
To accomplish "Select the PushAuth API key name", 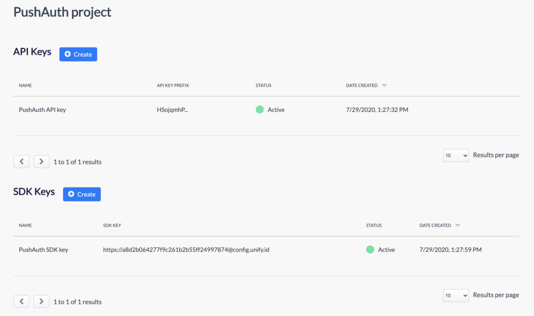I will pyautogui.click(x=42, y=110).
